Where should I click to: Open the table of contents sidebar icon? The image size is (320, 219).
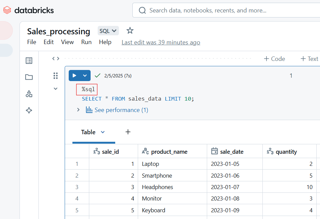[29, 61]
